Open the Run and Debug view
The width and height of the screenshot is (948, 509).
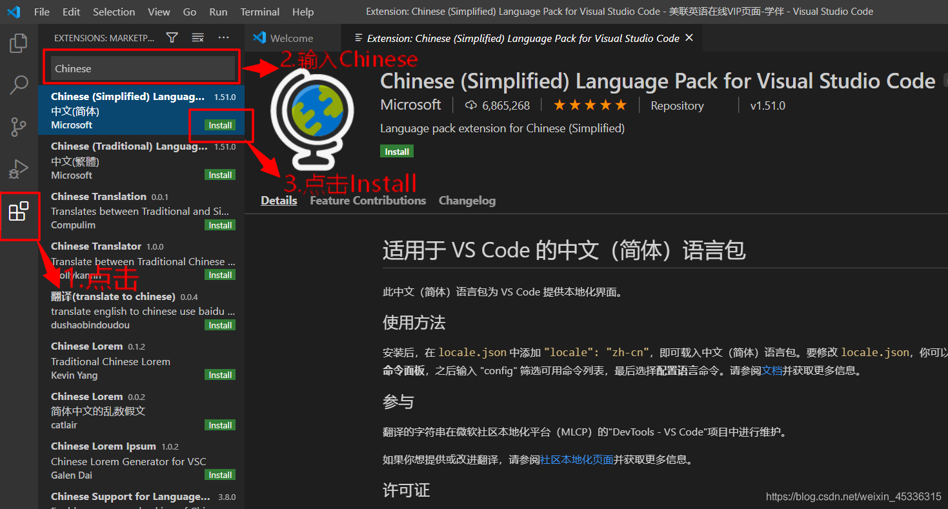coord(19,169)
